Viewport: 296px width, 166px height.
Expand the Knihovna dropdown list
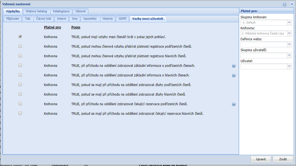[x=289, y=33]
